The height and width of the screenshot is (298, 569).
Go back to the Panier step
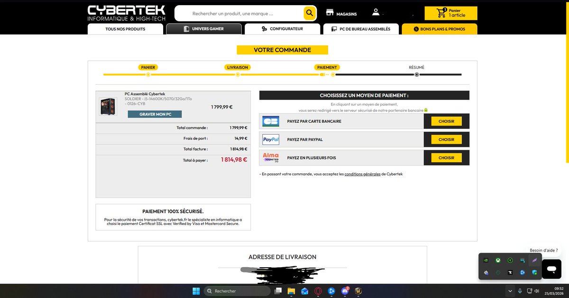click(148, 67)
